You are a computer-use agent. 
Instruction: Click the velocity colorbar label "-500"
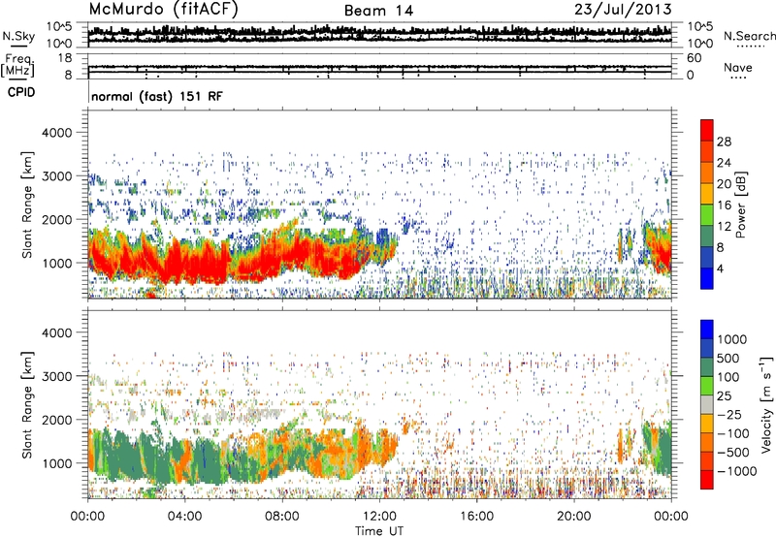click(733, 453)
